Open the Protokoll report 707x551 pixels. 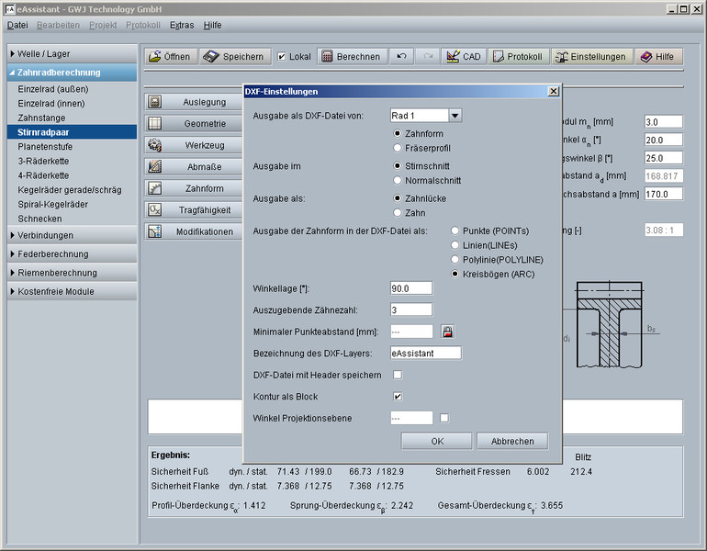pos(518,57)
